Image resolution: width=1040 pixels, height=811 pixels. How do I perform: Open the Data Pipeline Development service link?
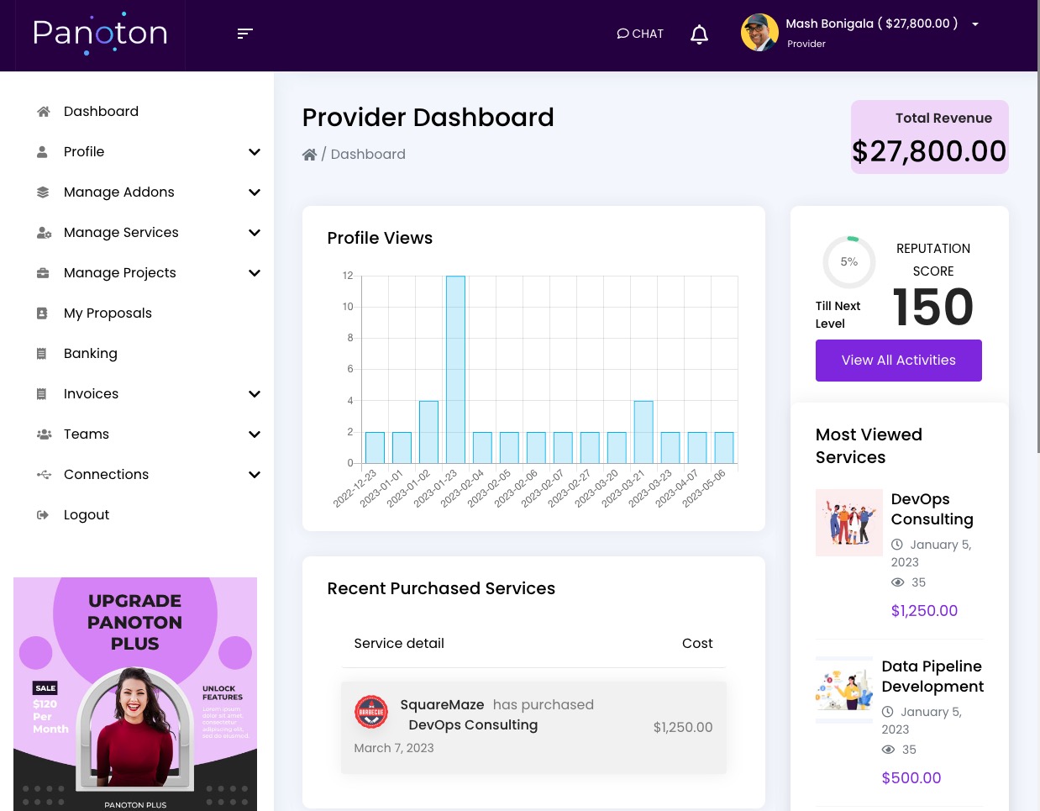(932, 677)
